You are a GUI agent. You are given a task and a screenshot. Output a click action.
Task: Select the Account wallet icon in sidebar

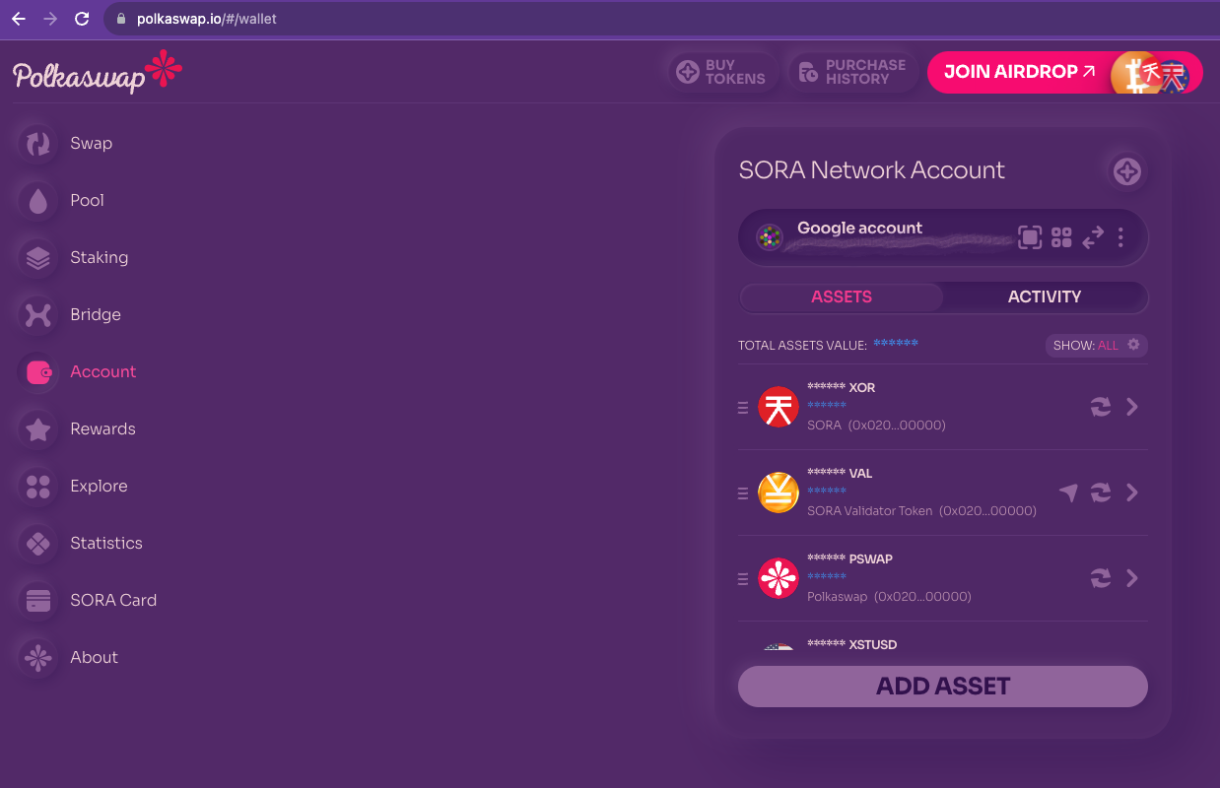[x=38, y=372]
